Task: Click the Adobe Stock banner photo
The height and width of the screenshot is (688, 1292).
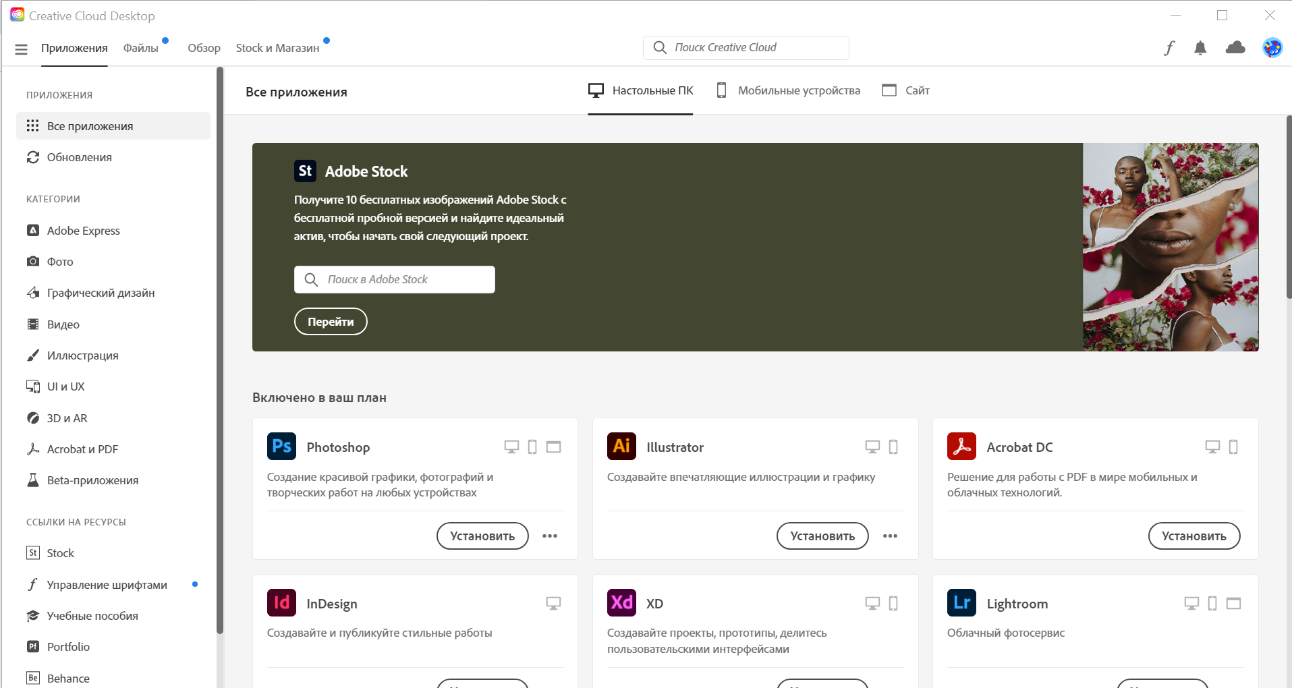Action: coord(1171,247)
